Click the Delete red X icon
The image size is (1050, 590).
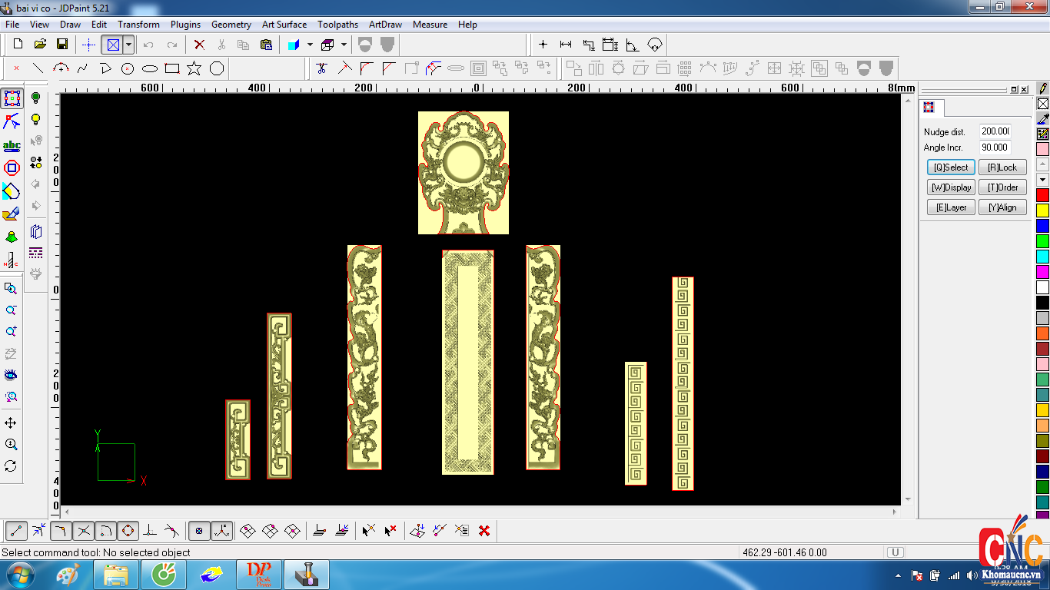199,45
